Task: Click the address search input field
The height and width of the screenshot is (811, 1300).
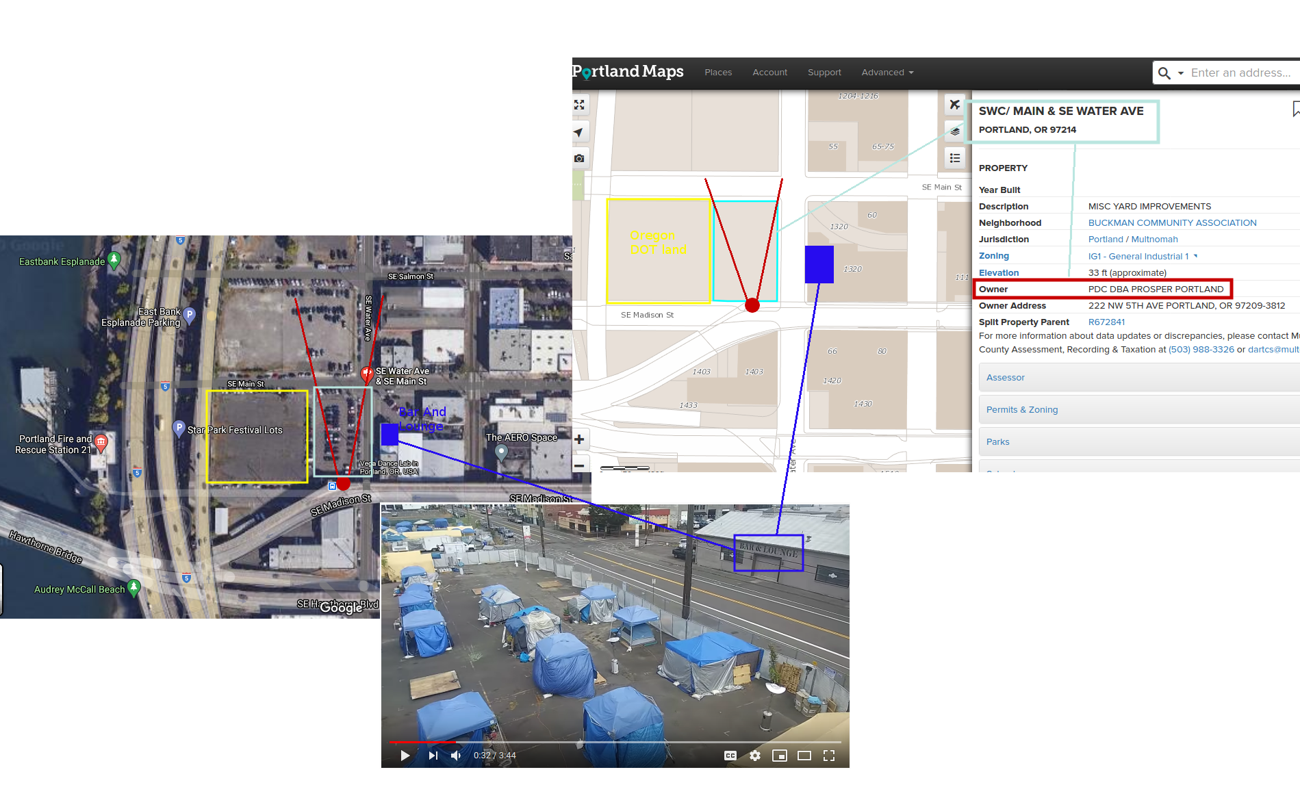Action: [x=1243, y=73]
